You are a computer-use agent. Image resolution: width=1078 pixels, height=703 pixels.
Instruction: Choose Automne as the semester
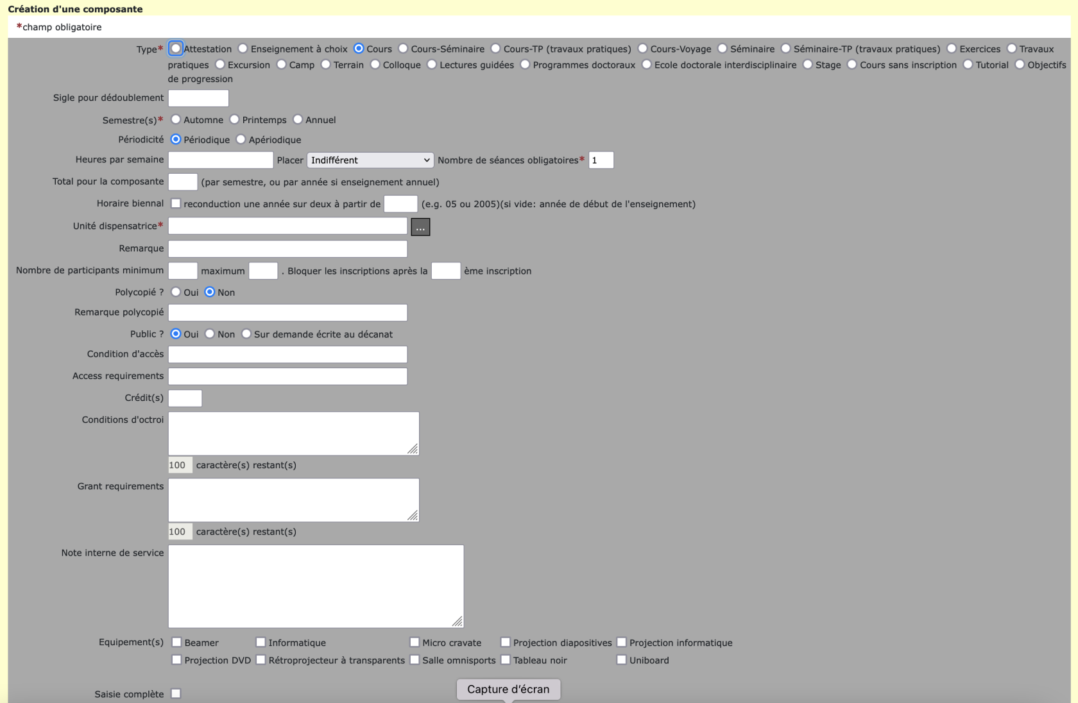pos(176,120)
